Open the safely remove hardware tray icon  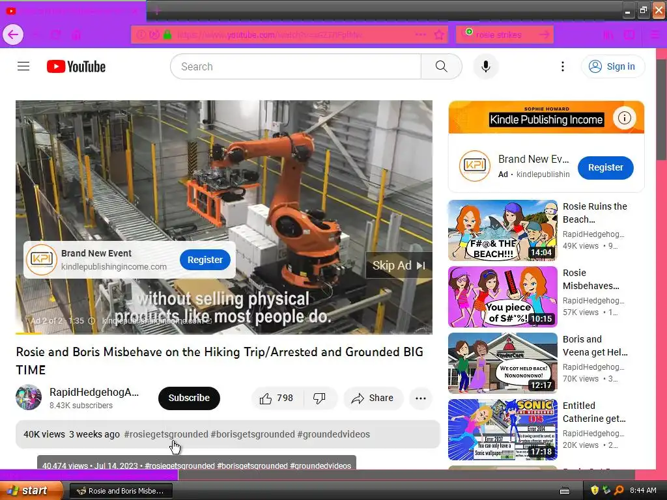(x=606, y=490)
